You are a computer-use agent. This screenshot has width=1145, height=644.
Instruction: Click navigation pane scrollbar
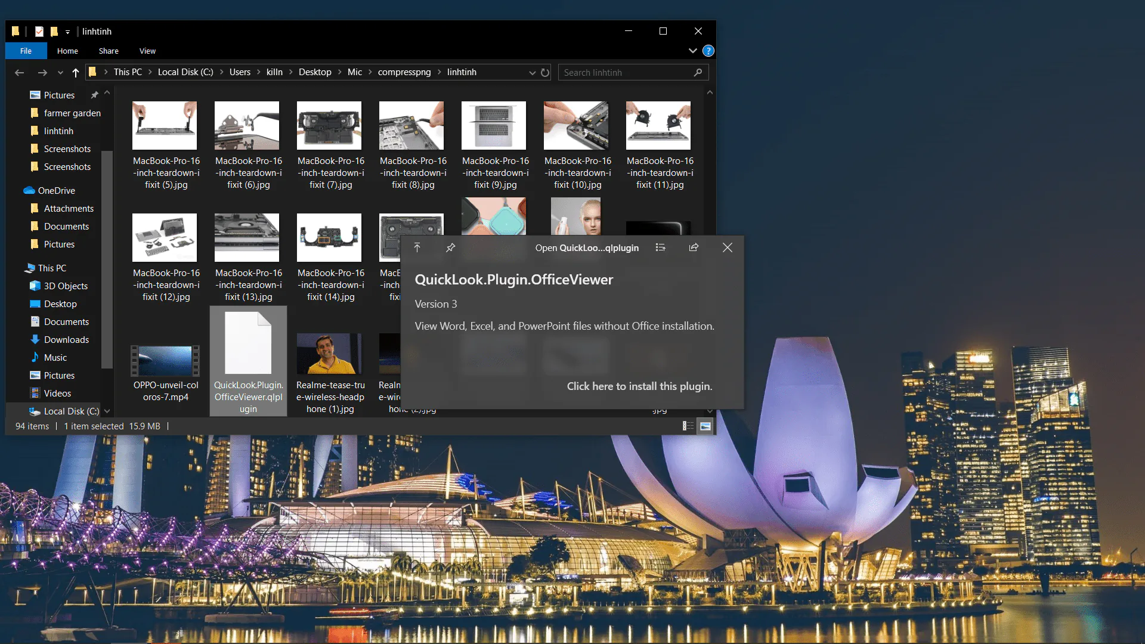107,260
